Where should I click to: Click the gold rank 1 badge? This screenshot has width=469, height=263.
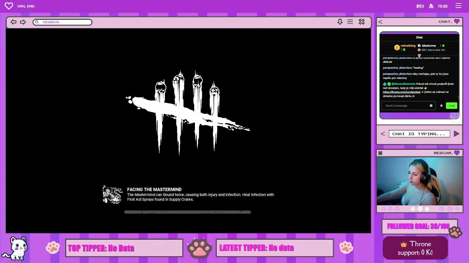point(397,47)
